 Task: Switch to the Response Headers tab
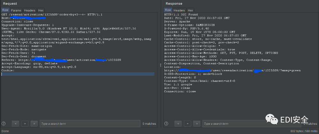tap(179, 10)
